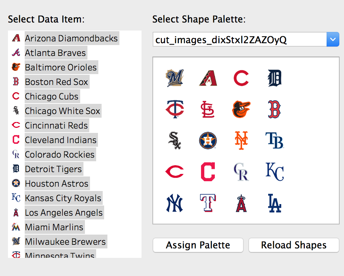This screenshot has height=276, width=344.
Task: Choose the Minnesota Twins TC logo shape
Action: 175,109
